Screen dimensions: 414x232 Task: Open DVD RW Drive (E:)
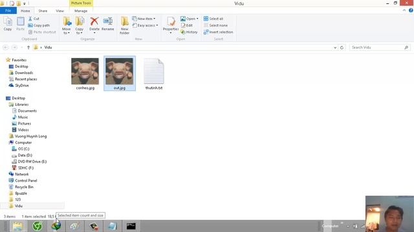point(29,162)
